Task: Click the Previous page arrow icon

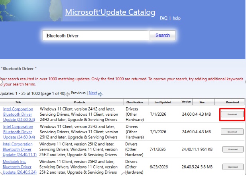Action: point(68,94)
